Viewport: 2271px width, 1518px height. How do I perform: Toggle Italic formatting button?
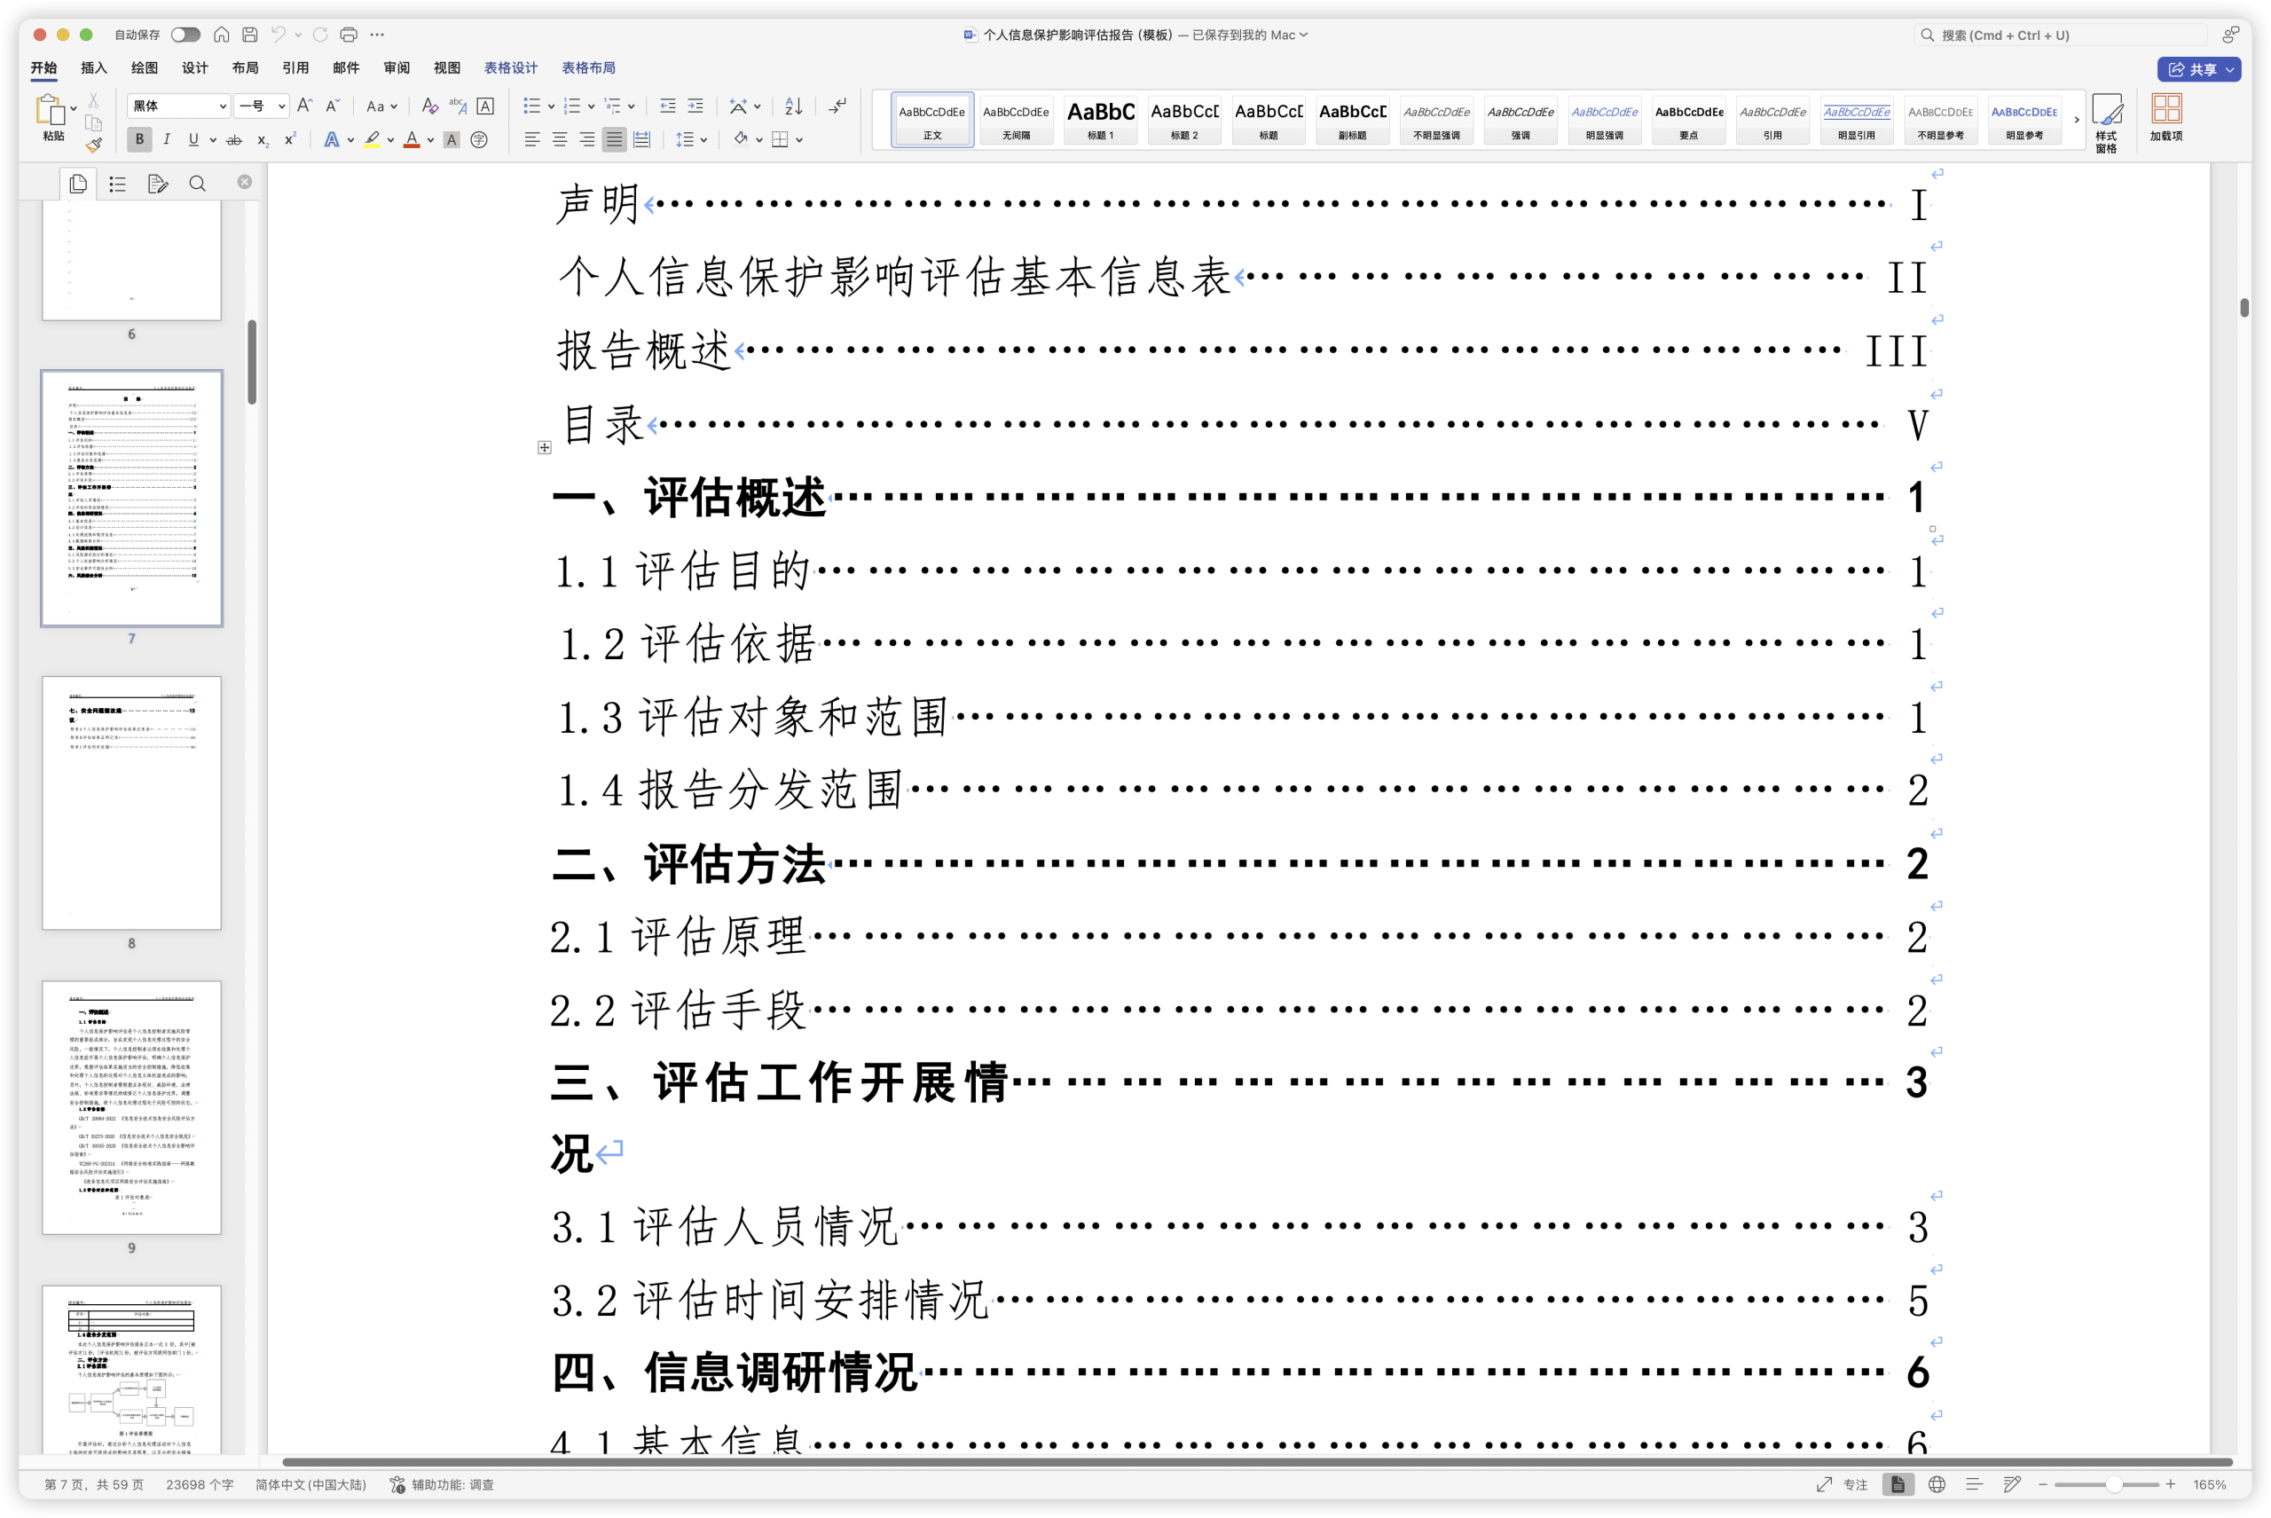point(167,139)
